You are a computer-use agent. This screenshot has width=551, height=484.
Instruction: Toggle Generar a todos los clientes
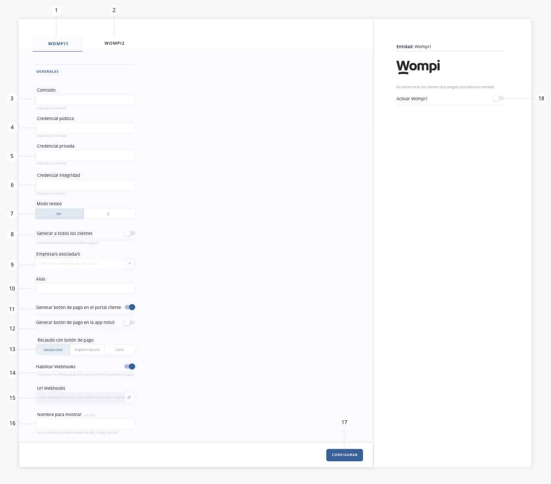[x=130, y=233]
